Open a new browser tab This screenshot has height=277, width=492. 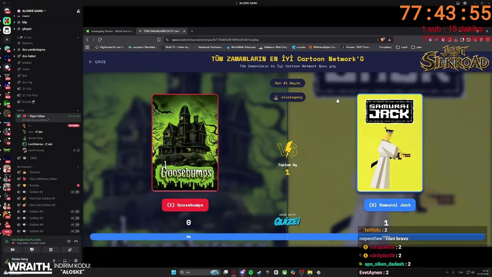pos(192,31)
